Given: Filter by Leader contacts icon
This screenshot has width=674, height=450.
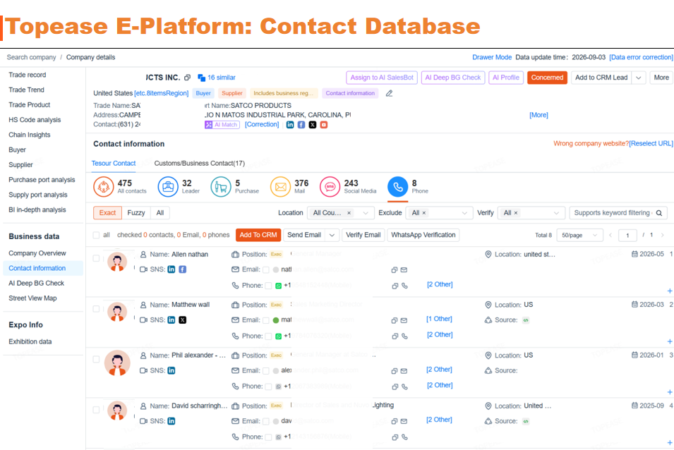Looking at the screenshot, I should click(168, 187).
